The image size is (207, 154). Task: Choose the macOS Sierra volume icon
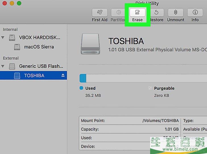pyautogui.click(x=17, y=47)
